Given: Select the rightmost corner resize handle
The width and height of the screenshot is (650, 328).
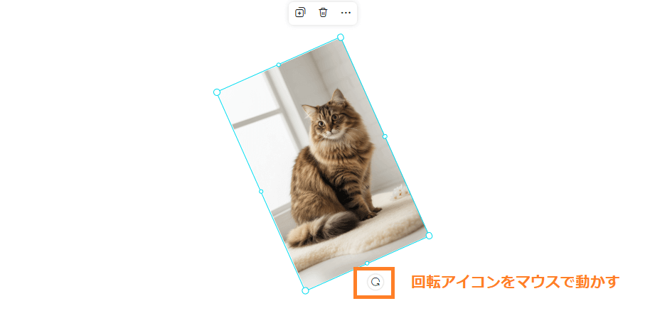Looking at the screenshot, I should 429,236.
